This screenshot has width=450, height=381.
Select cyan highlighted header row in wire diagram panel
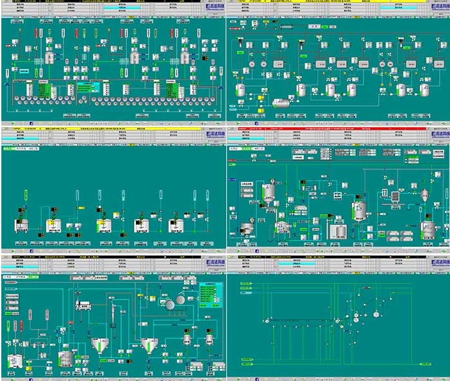pyautogui.click(x=296, y=263)
